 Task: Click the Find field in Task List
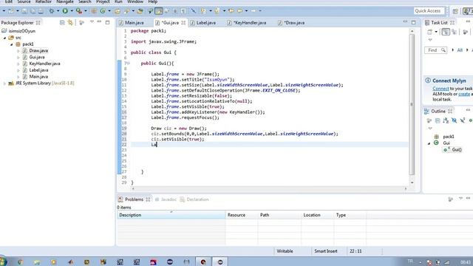pyautogui.click(x=435, y=50)
